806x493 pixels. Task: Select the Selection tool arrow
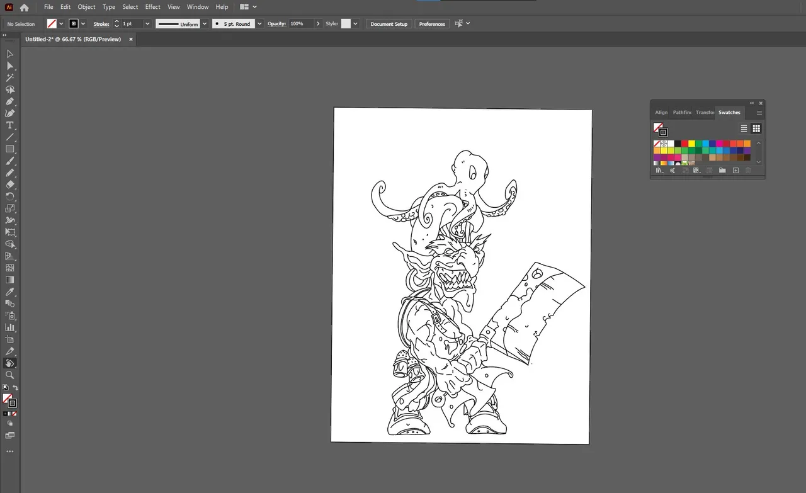[10, 54]
